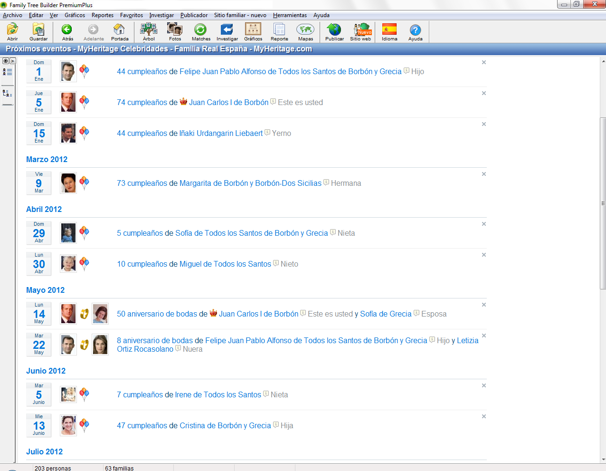Dismiss the 1 Ene birthday event
The image size is (606, 471).
point(484,62)
